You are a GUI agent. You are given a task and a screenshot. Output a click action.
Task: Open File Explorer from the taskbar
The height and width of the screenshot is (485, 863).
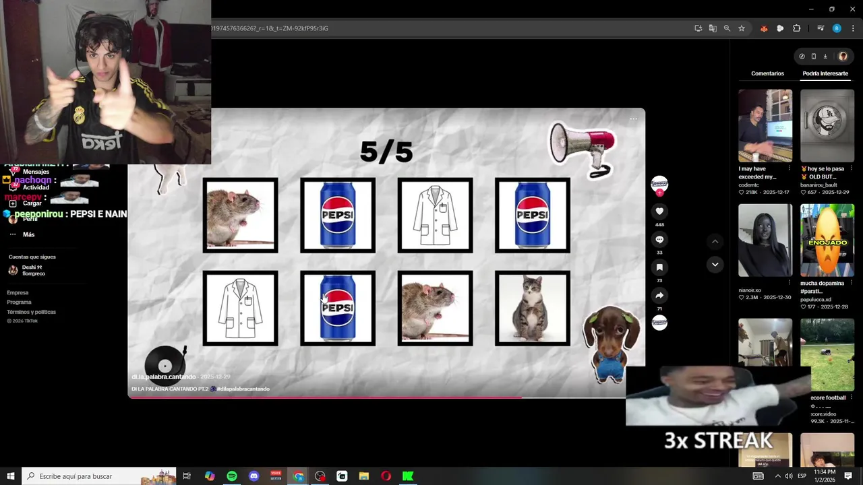click(363, 476)
